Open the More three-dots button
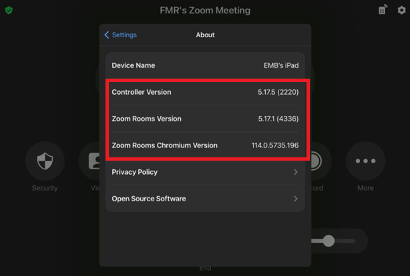Screen dimensions: 410x276 pos(365,161)
